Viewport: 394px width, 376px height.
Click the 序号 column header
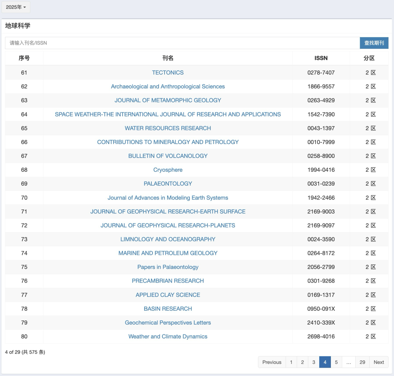pos(24,58)
